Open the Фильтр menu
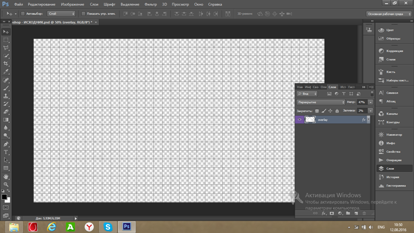The image size is (414, 233). pos(151,4)
